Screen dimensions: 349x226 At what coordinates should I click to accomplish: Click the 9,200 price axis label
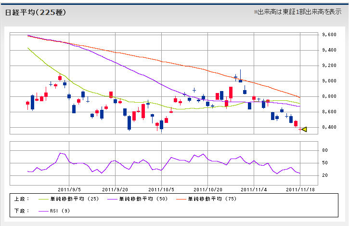click(x=329, y=66)
